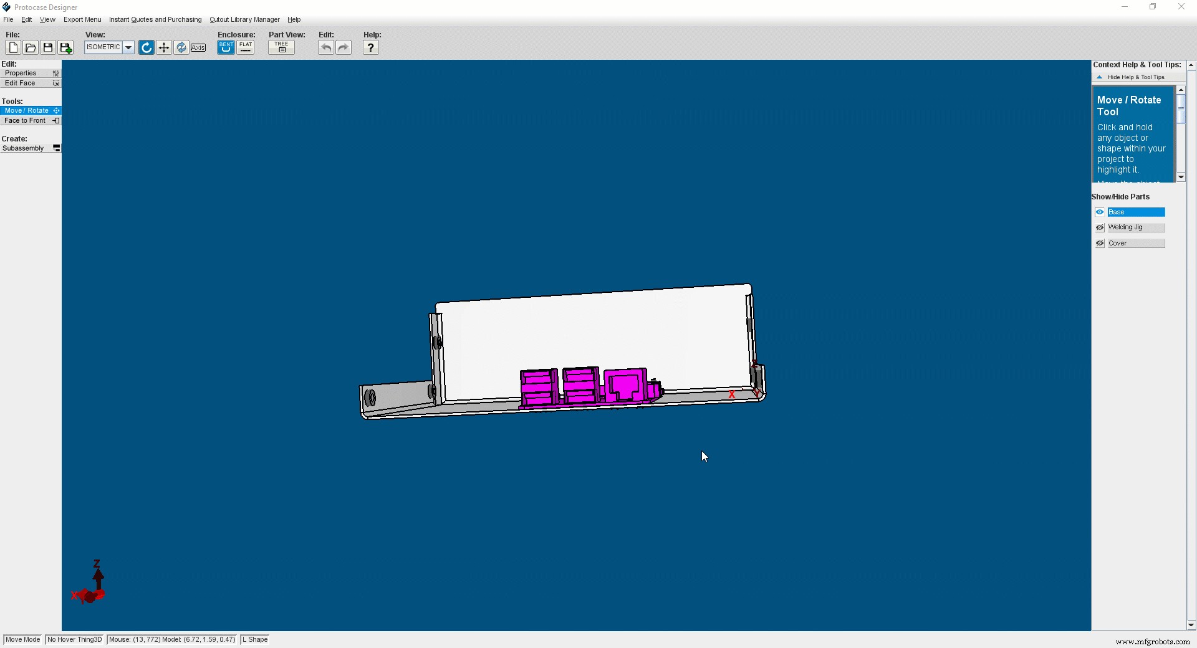Show the Cover part via eye icon

1100,244
